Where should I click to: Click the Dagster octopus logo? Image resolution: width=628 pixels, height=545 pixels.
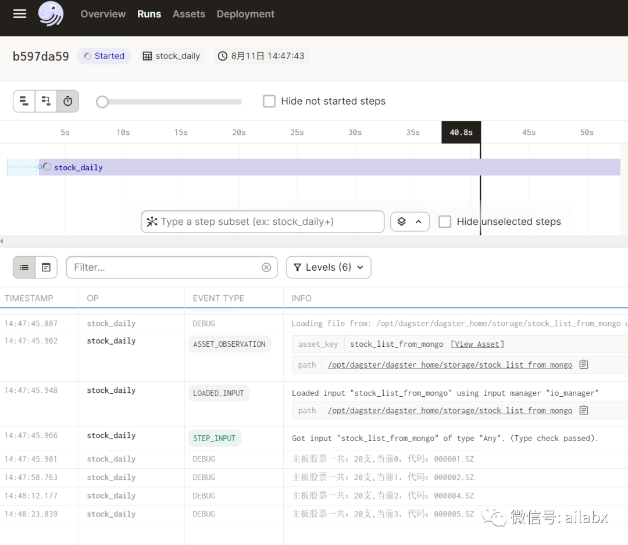[51, 13]
